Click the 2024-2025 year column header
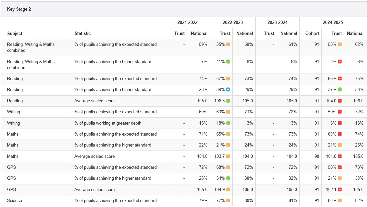This screenshot has height=207, width=367. 332,23
